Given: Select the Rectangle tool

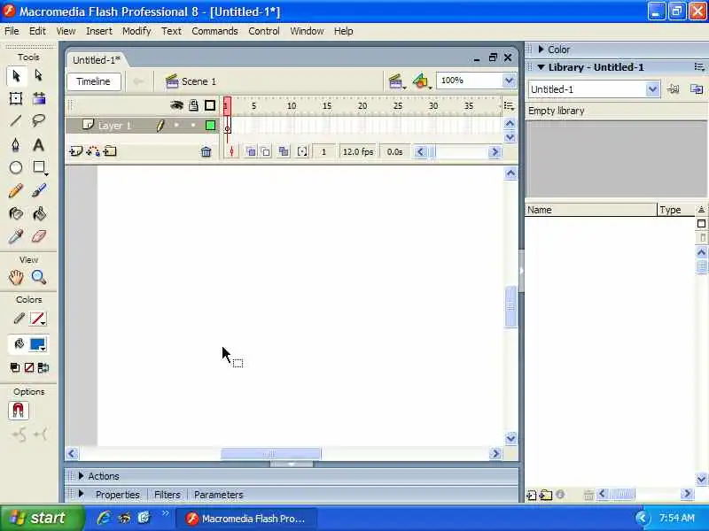Looking at the screenshot, I should pos(39,167).
